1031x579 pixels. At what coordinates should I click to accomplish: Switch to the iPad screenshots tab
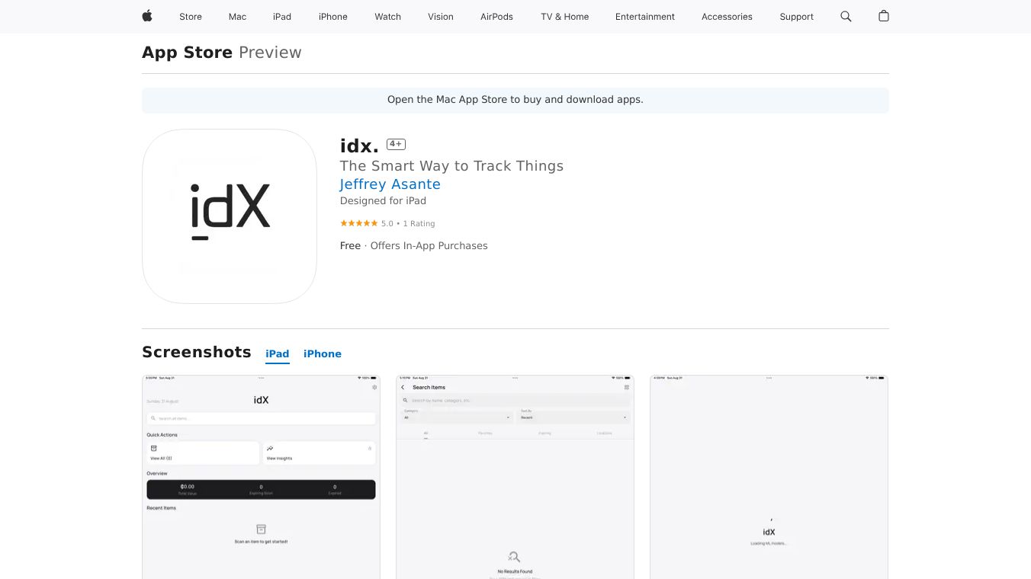tap(278, 354)
